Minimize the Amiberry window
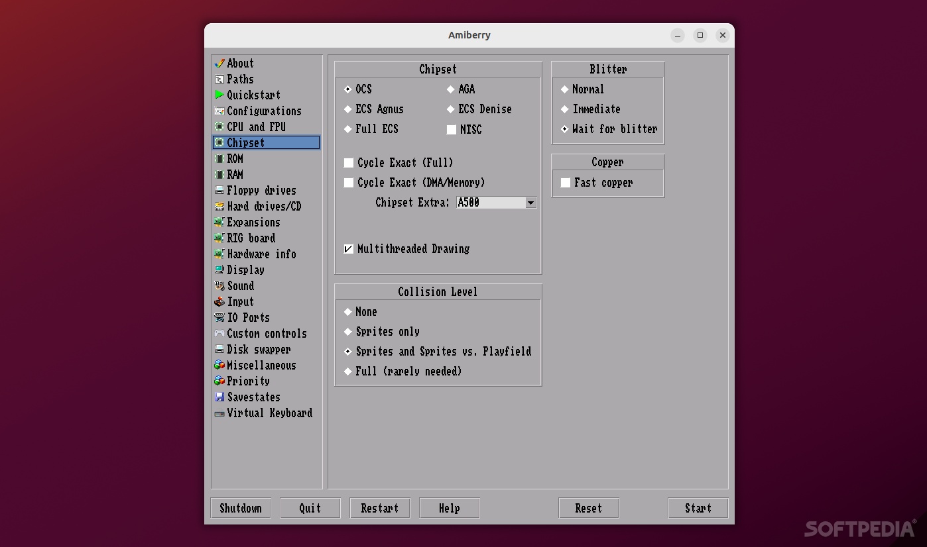 point(678,35)
